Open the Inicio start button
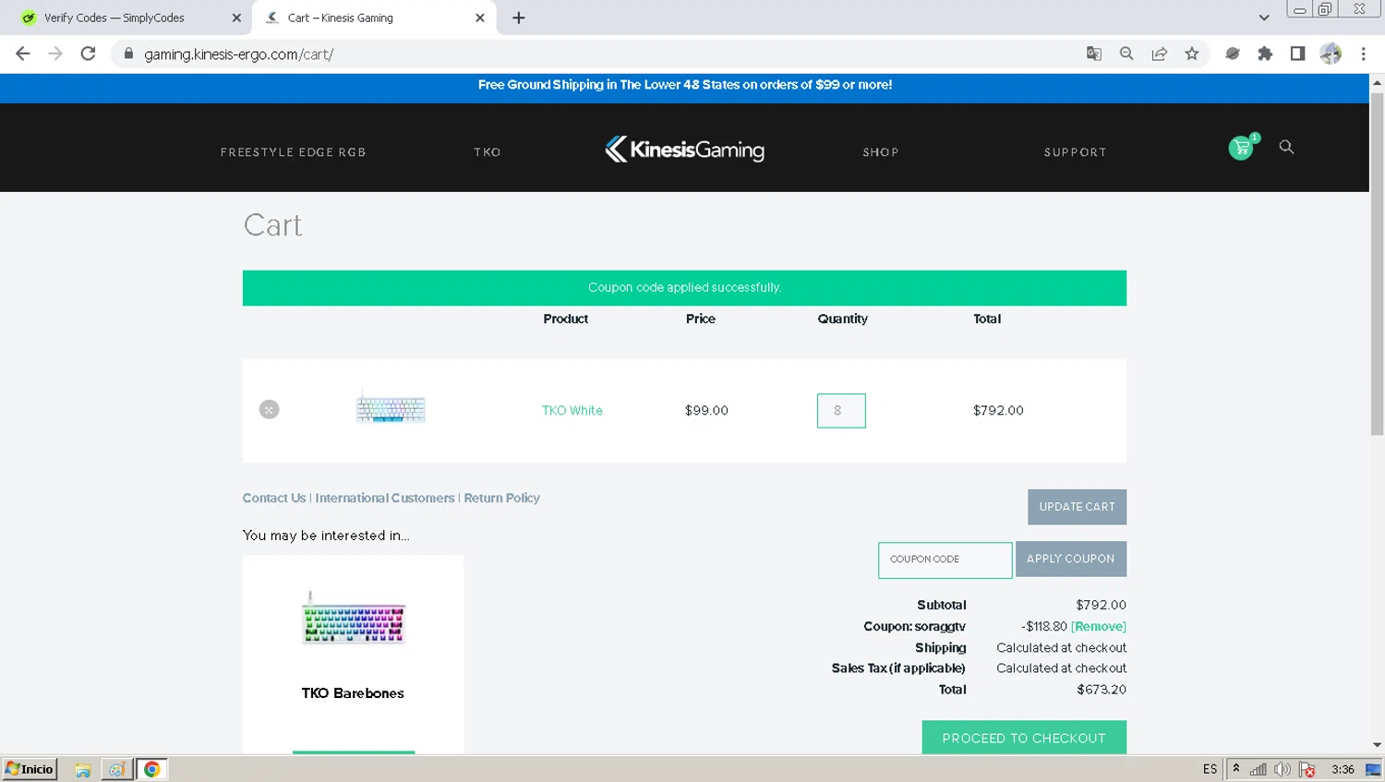1385x782 pixels. click(x=30, y=769)
